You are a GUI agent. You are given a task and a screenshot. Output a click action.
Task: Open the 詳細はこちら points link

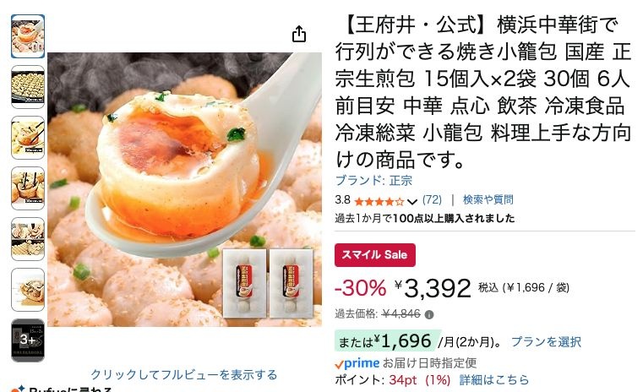tap(494, 380)
